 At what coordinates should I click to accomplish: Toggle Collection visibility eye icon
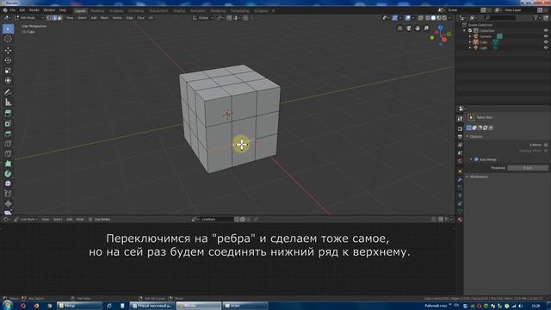point(546,31)
